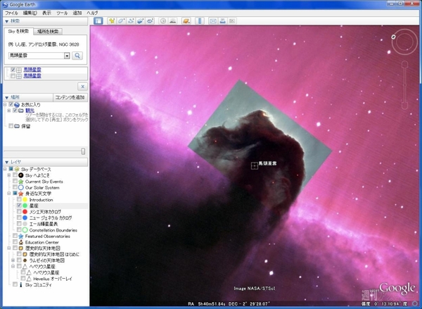
Task: Switch to the 場所を検索 tab
Action: tap(48, 32)
